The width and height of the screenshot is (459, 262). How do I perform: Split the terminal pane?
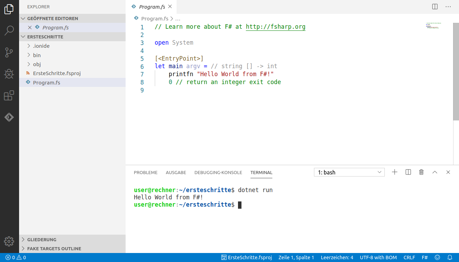point(408,172)
